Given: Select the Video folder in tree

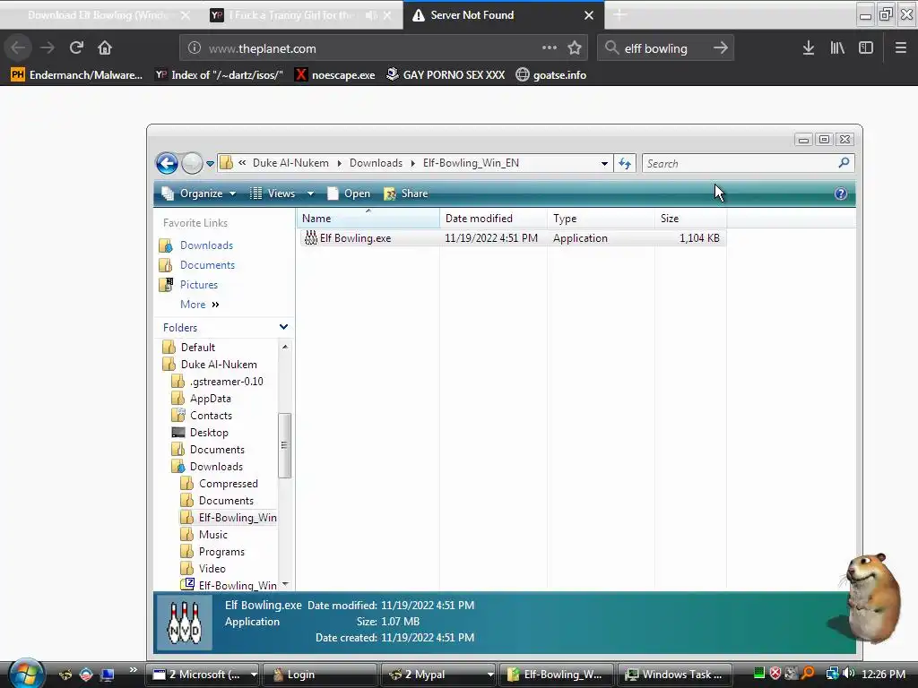Looking at the screenshot, I should (212, 569).
